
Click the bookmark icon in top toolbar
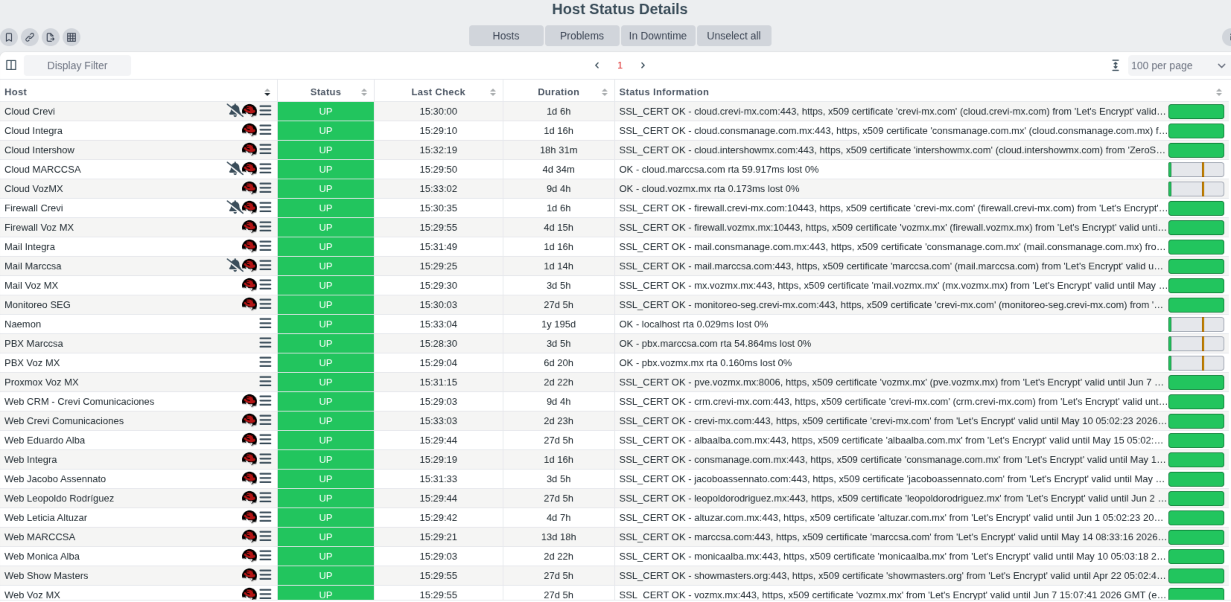9,37
